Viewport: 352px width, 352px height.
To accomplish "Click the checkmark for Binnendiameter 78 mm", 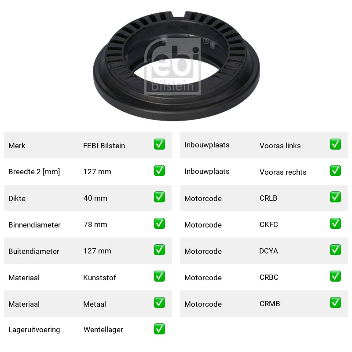I will [159, 224].
